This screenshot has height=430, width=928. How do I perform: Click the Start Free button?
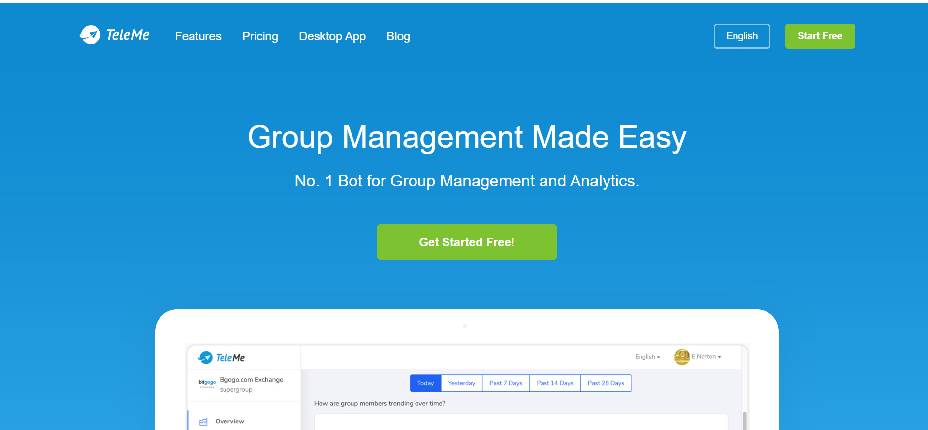[x=820, y=36]
